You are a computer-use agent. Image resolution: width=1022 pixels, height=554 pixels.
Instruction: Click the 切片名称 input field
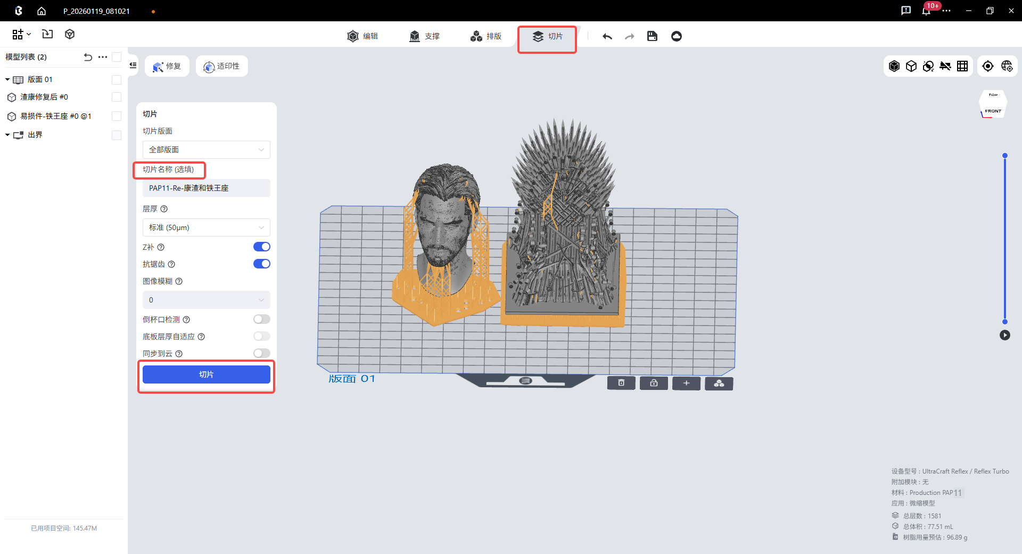206,188
